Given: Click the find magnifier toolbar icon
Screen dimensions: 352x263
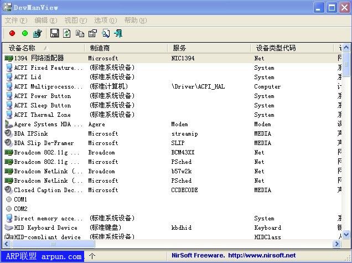Looking at the screenshot, I should (x=105, y=34).
